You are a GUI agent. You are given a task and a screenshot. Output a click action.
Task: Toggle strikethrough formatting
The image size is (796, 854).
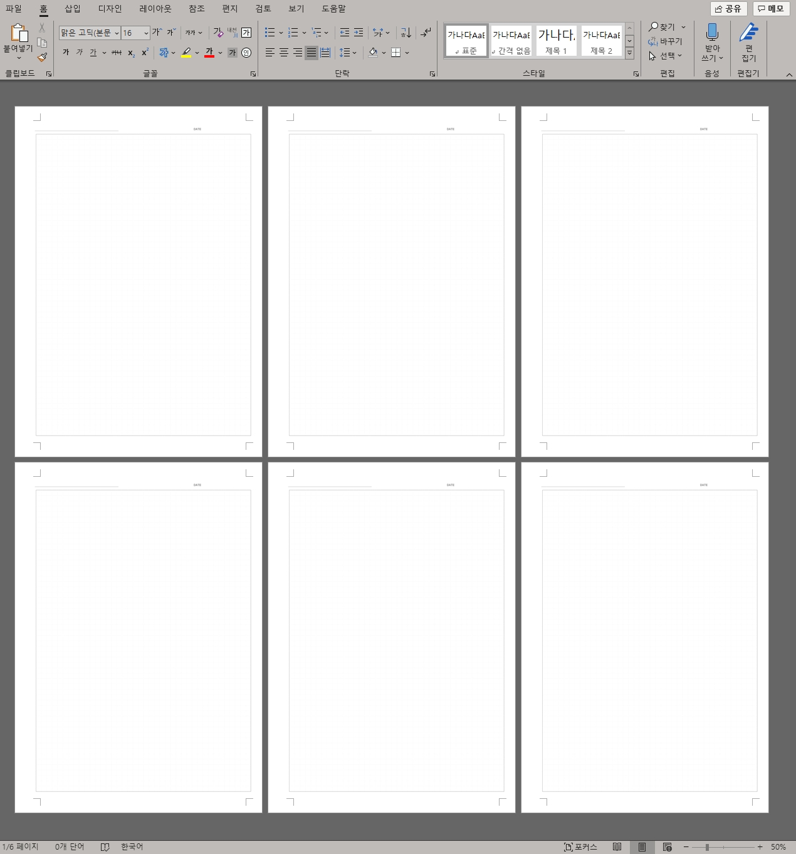pos(117,53)
